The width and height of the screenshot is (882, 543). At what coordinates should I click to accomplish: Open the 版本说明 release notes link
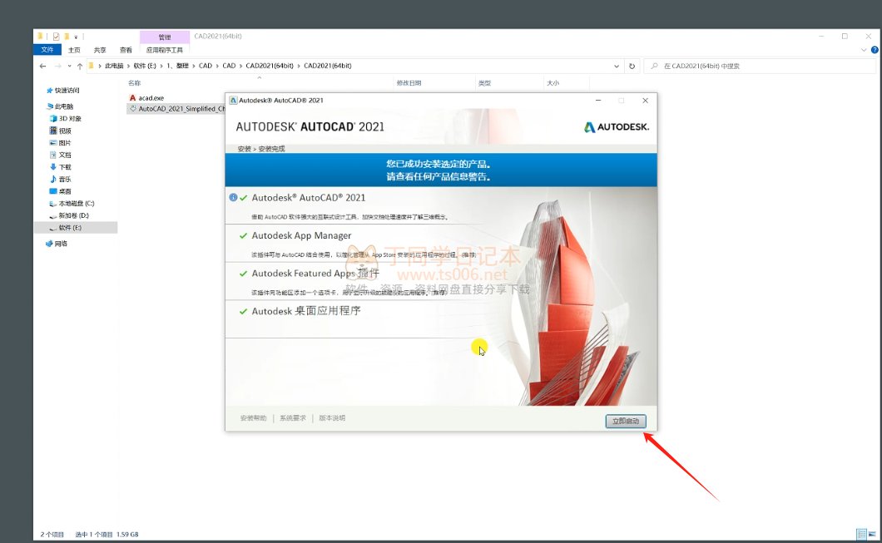pos(332,418)
